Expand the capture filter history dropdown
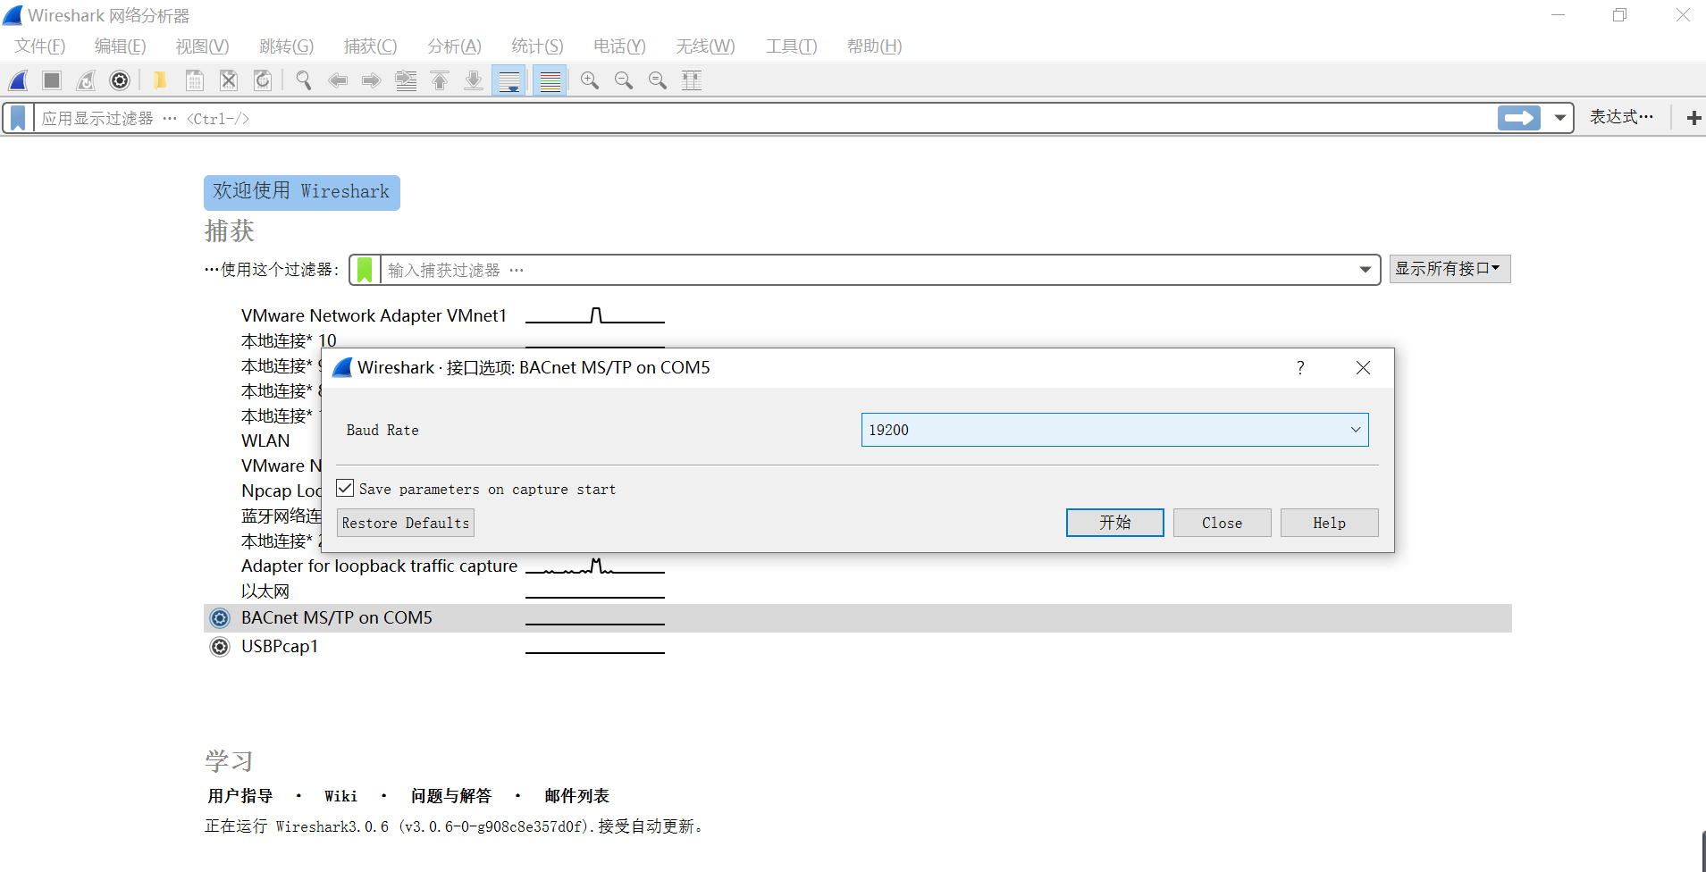 [x=1366, y=270]
